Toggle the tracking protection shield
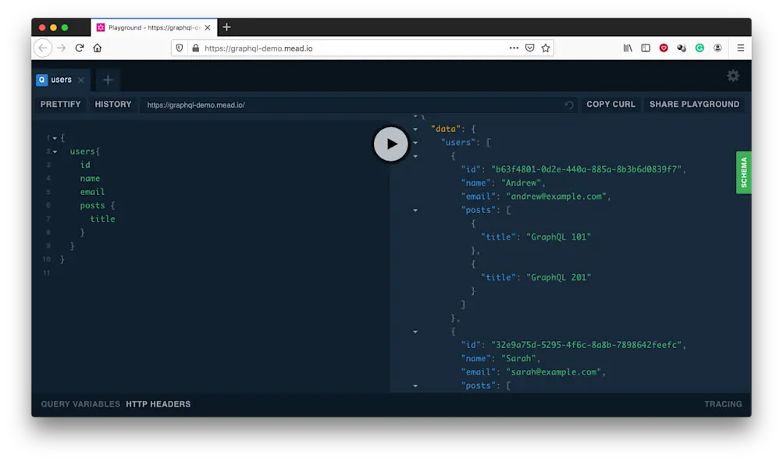783x462 pixels. point(180,48)
